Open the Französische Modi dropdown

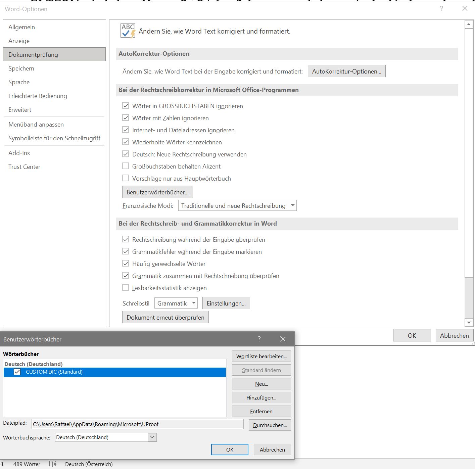click(237, 205)
